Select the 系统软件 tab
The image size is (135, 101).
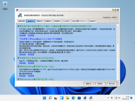tap(31, 21)
